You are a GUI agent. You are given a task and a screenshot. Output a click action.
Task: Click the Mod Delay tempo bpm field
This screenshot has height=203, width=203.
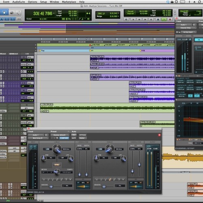click(67, 172)
